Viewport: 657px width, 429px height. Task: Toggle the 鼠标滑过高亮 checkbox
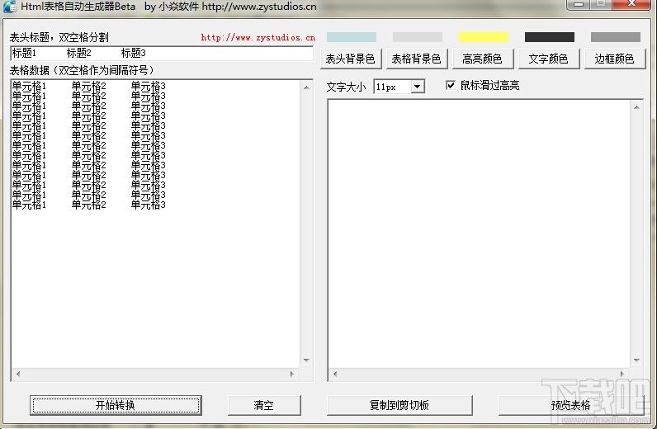(x=451, y=86)
